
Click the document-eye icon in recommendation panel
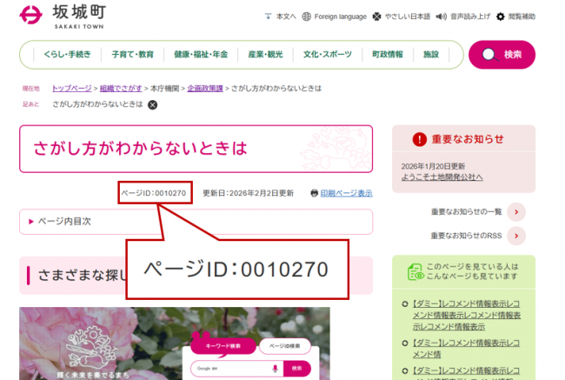(415, 272)
